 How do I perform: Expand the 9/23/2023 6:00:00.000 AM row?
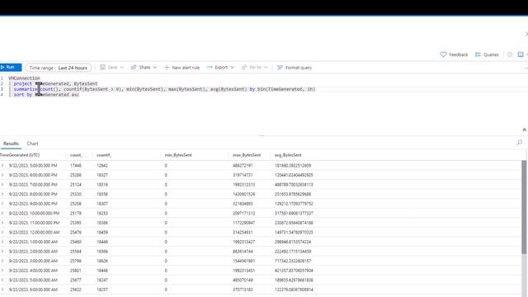2,290
